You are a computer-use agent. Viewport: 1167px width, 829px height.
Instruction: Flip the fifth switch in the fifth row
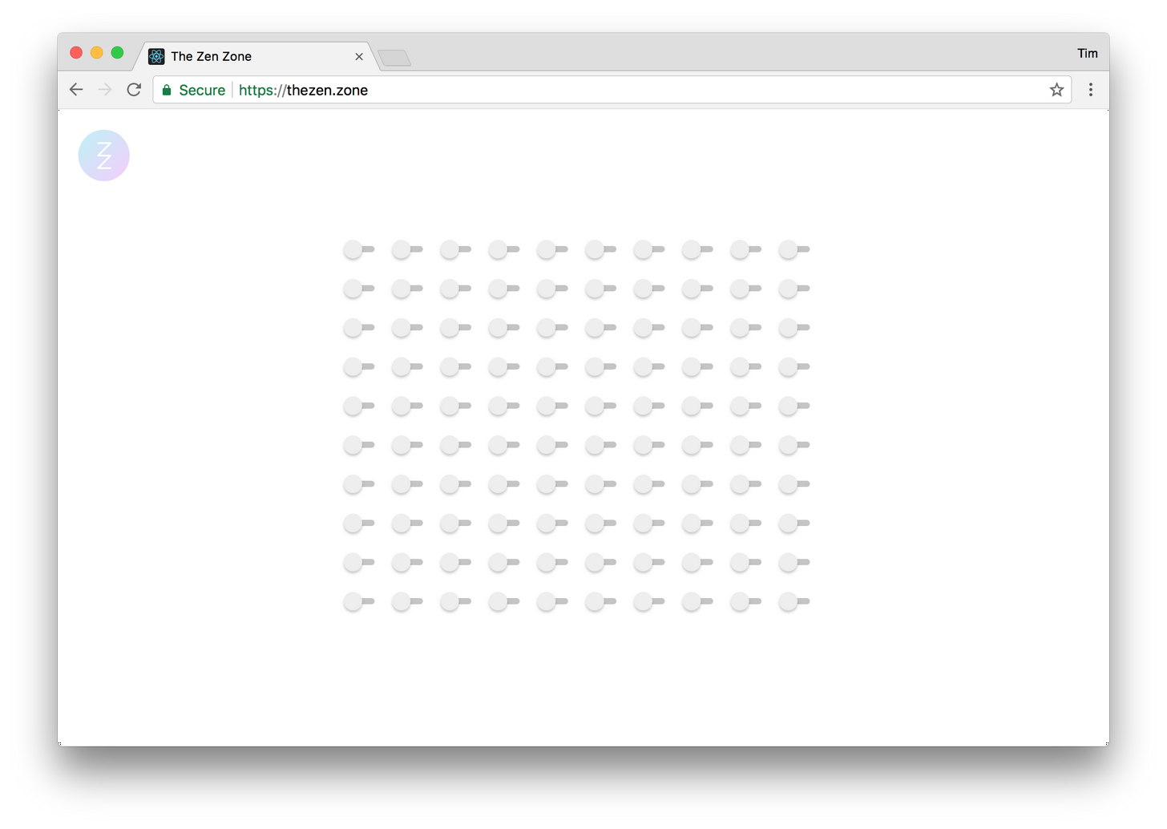(x=552, y=406)
